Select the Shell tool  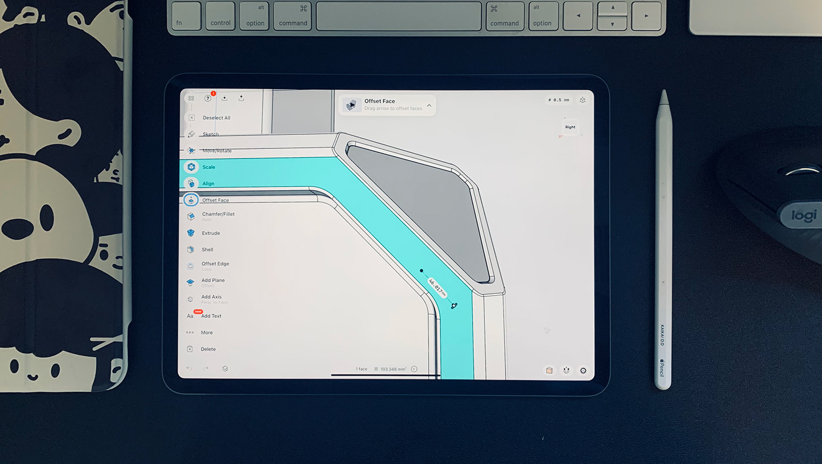tap(207, 249)
